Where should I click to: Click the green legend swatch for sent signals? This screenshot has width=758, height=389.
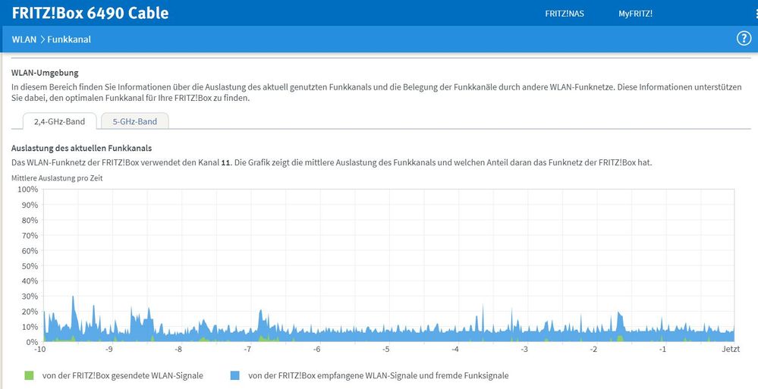pyautogui.click(x=29, y=375)
